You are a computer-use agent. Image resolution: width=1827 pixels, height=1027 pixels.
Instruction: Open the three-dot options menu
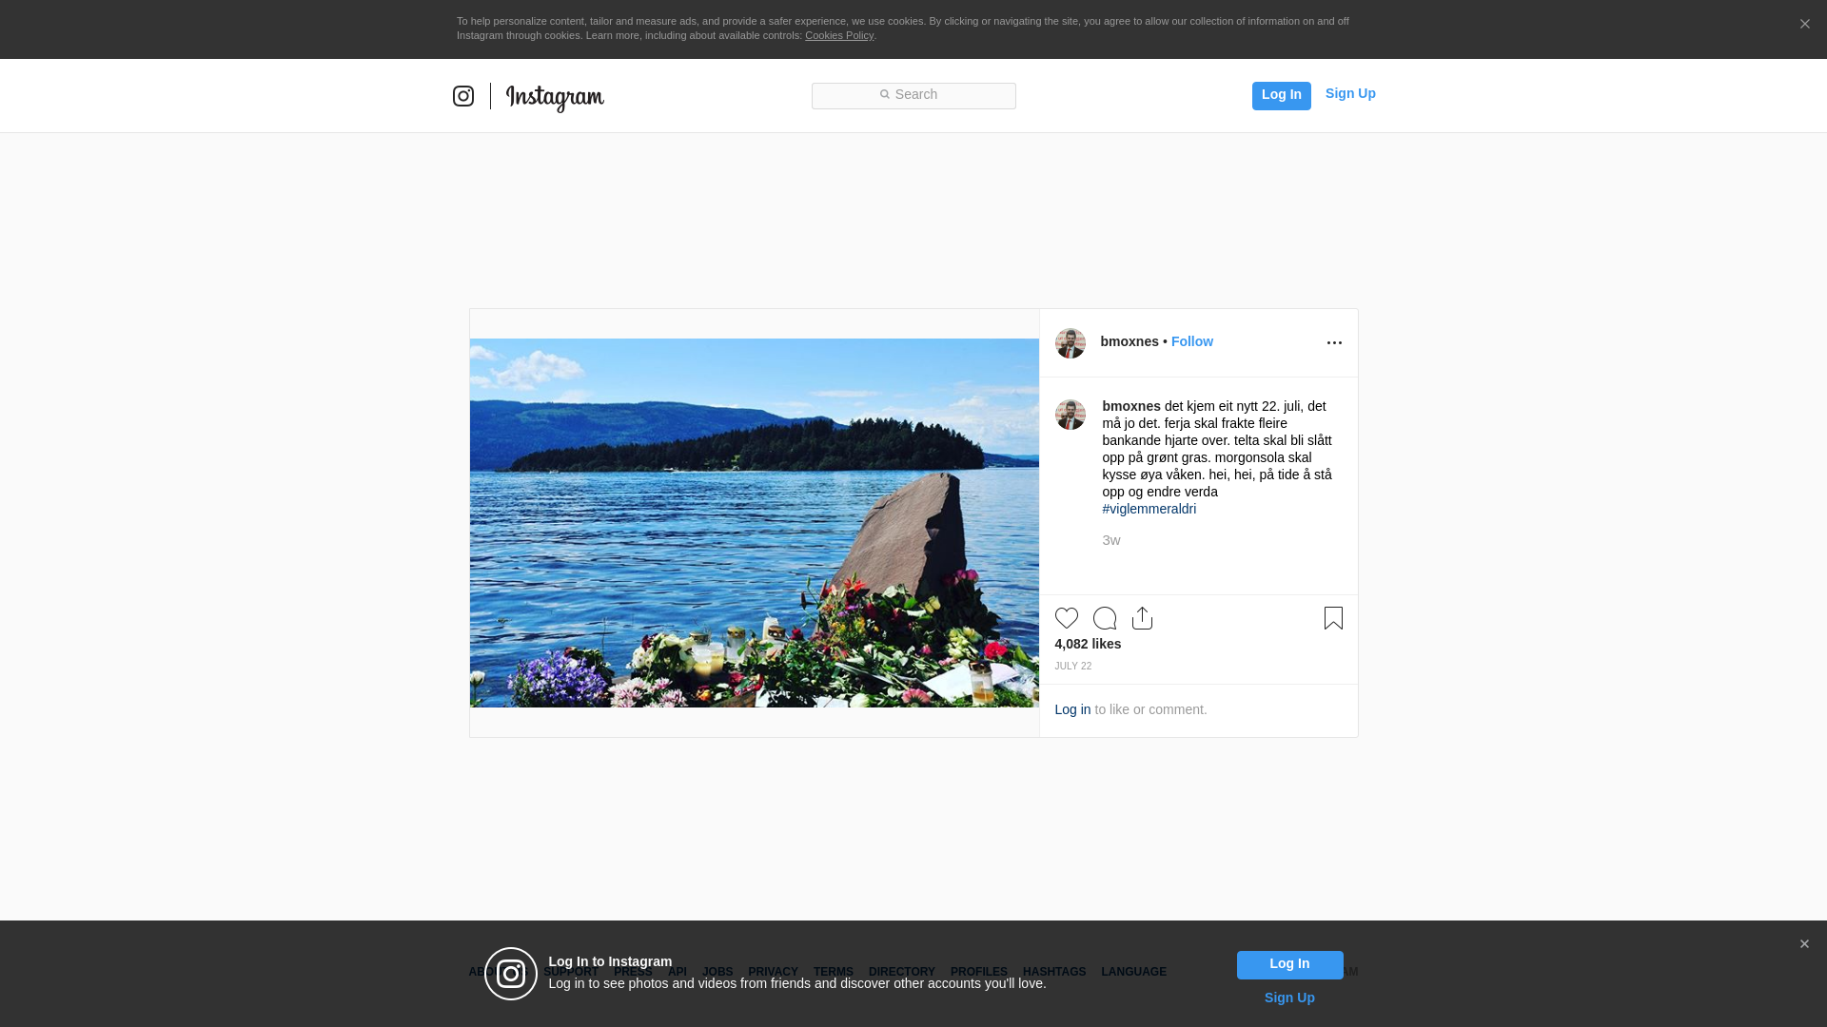click(x=1334, y=343)
